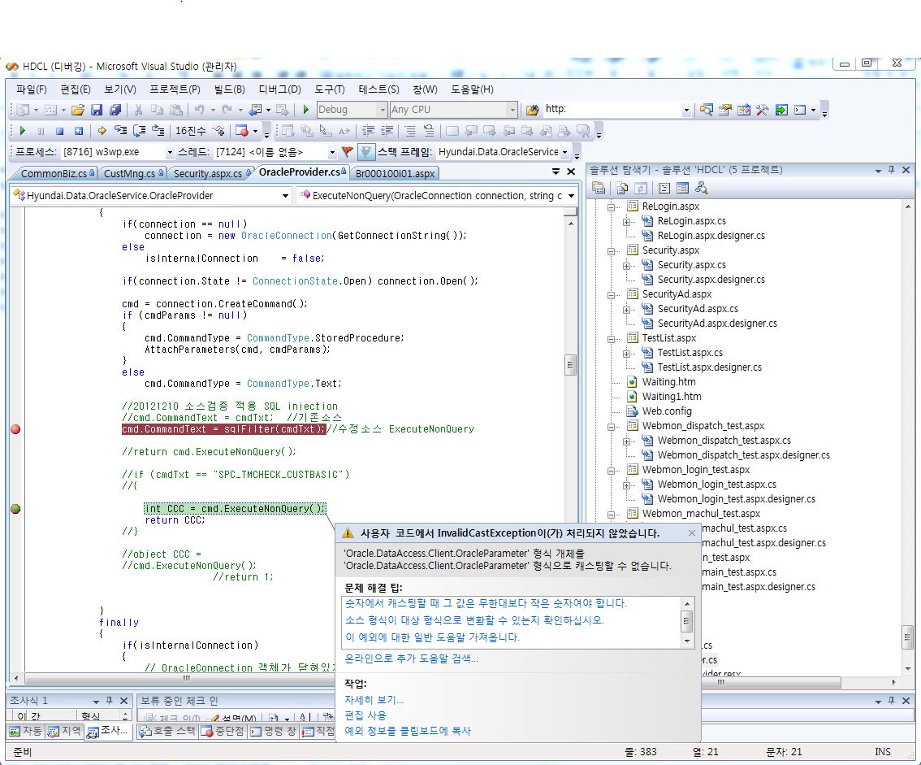This screenshot has width=921, height=765.
Task: Step into the current statement
Action: point(120,131)
